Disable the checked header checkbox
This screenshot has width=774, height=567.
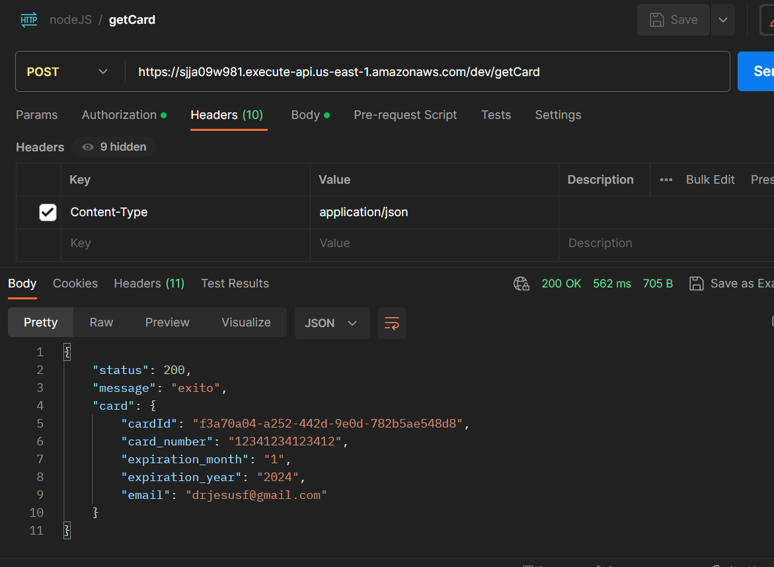pos(47,212)
